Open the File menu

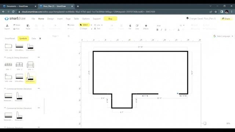tap(33, 19)
